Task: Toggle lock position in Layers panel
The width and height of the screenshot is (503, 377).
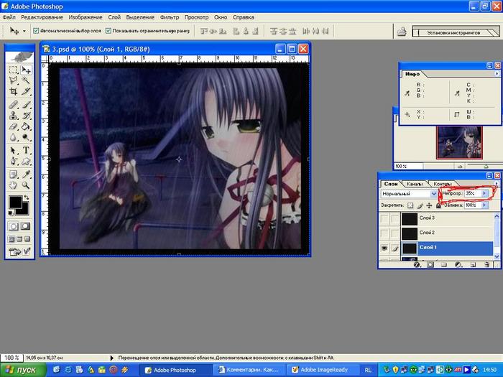Action: click(x=429, y=205)
